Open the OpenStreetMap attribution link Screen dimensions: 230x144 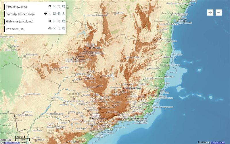12,142
